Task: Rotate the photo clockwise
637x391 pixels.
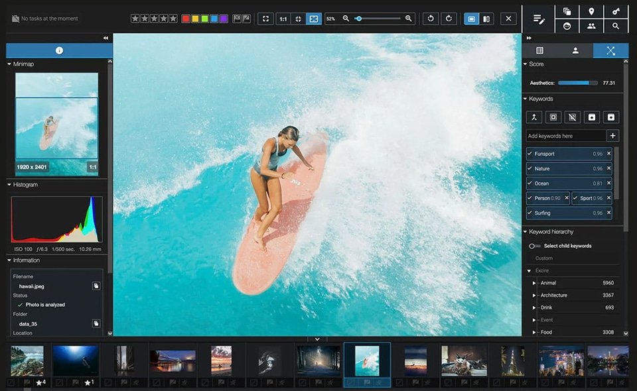Action: [x=449, y=19]
